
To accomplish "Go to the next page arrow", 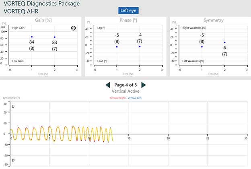I will point(144,85).
